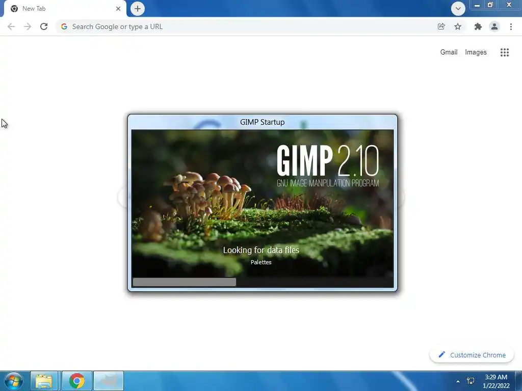The height and width of the screenshot is (391, 522).
Task: Go back using Chrome's back arrow
Action: click(11, 26)
